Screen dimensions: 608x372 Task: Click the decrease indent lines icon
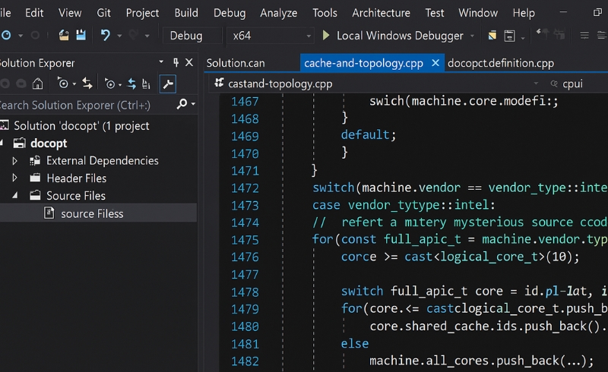584,36
